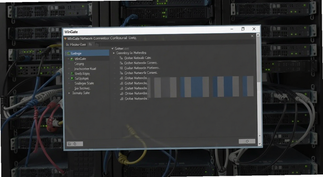Select the WinGate item in the left tree
Screen dimensions: 323x177
tap(80, 59)
